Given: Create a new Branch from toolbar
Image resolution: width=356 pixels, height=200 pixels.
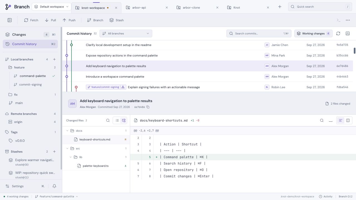Looking at the screenshot, I should (95, 20).
